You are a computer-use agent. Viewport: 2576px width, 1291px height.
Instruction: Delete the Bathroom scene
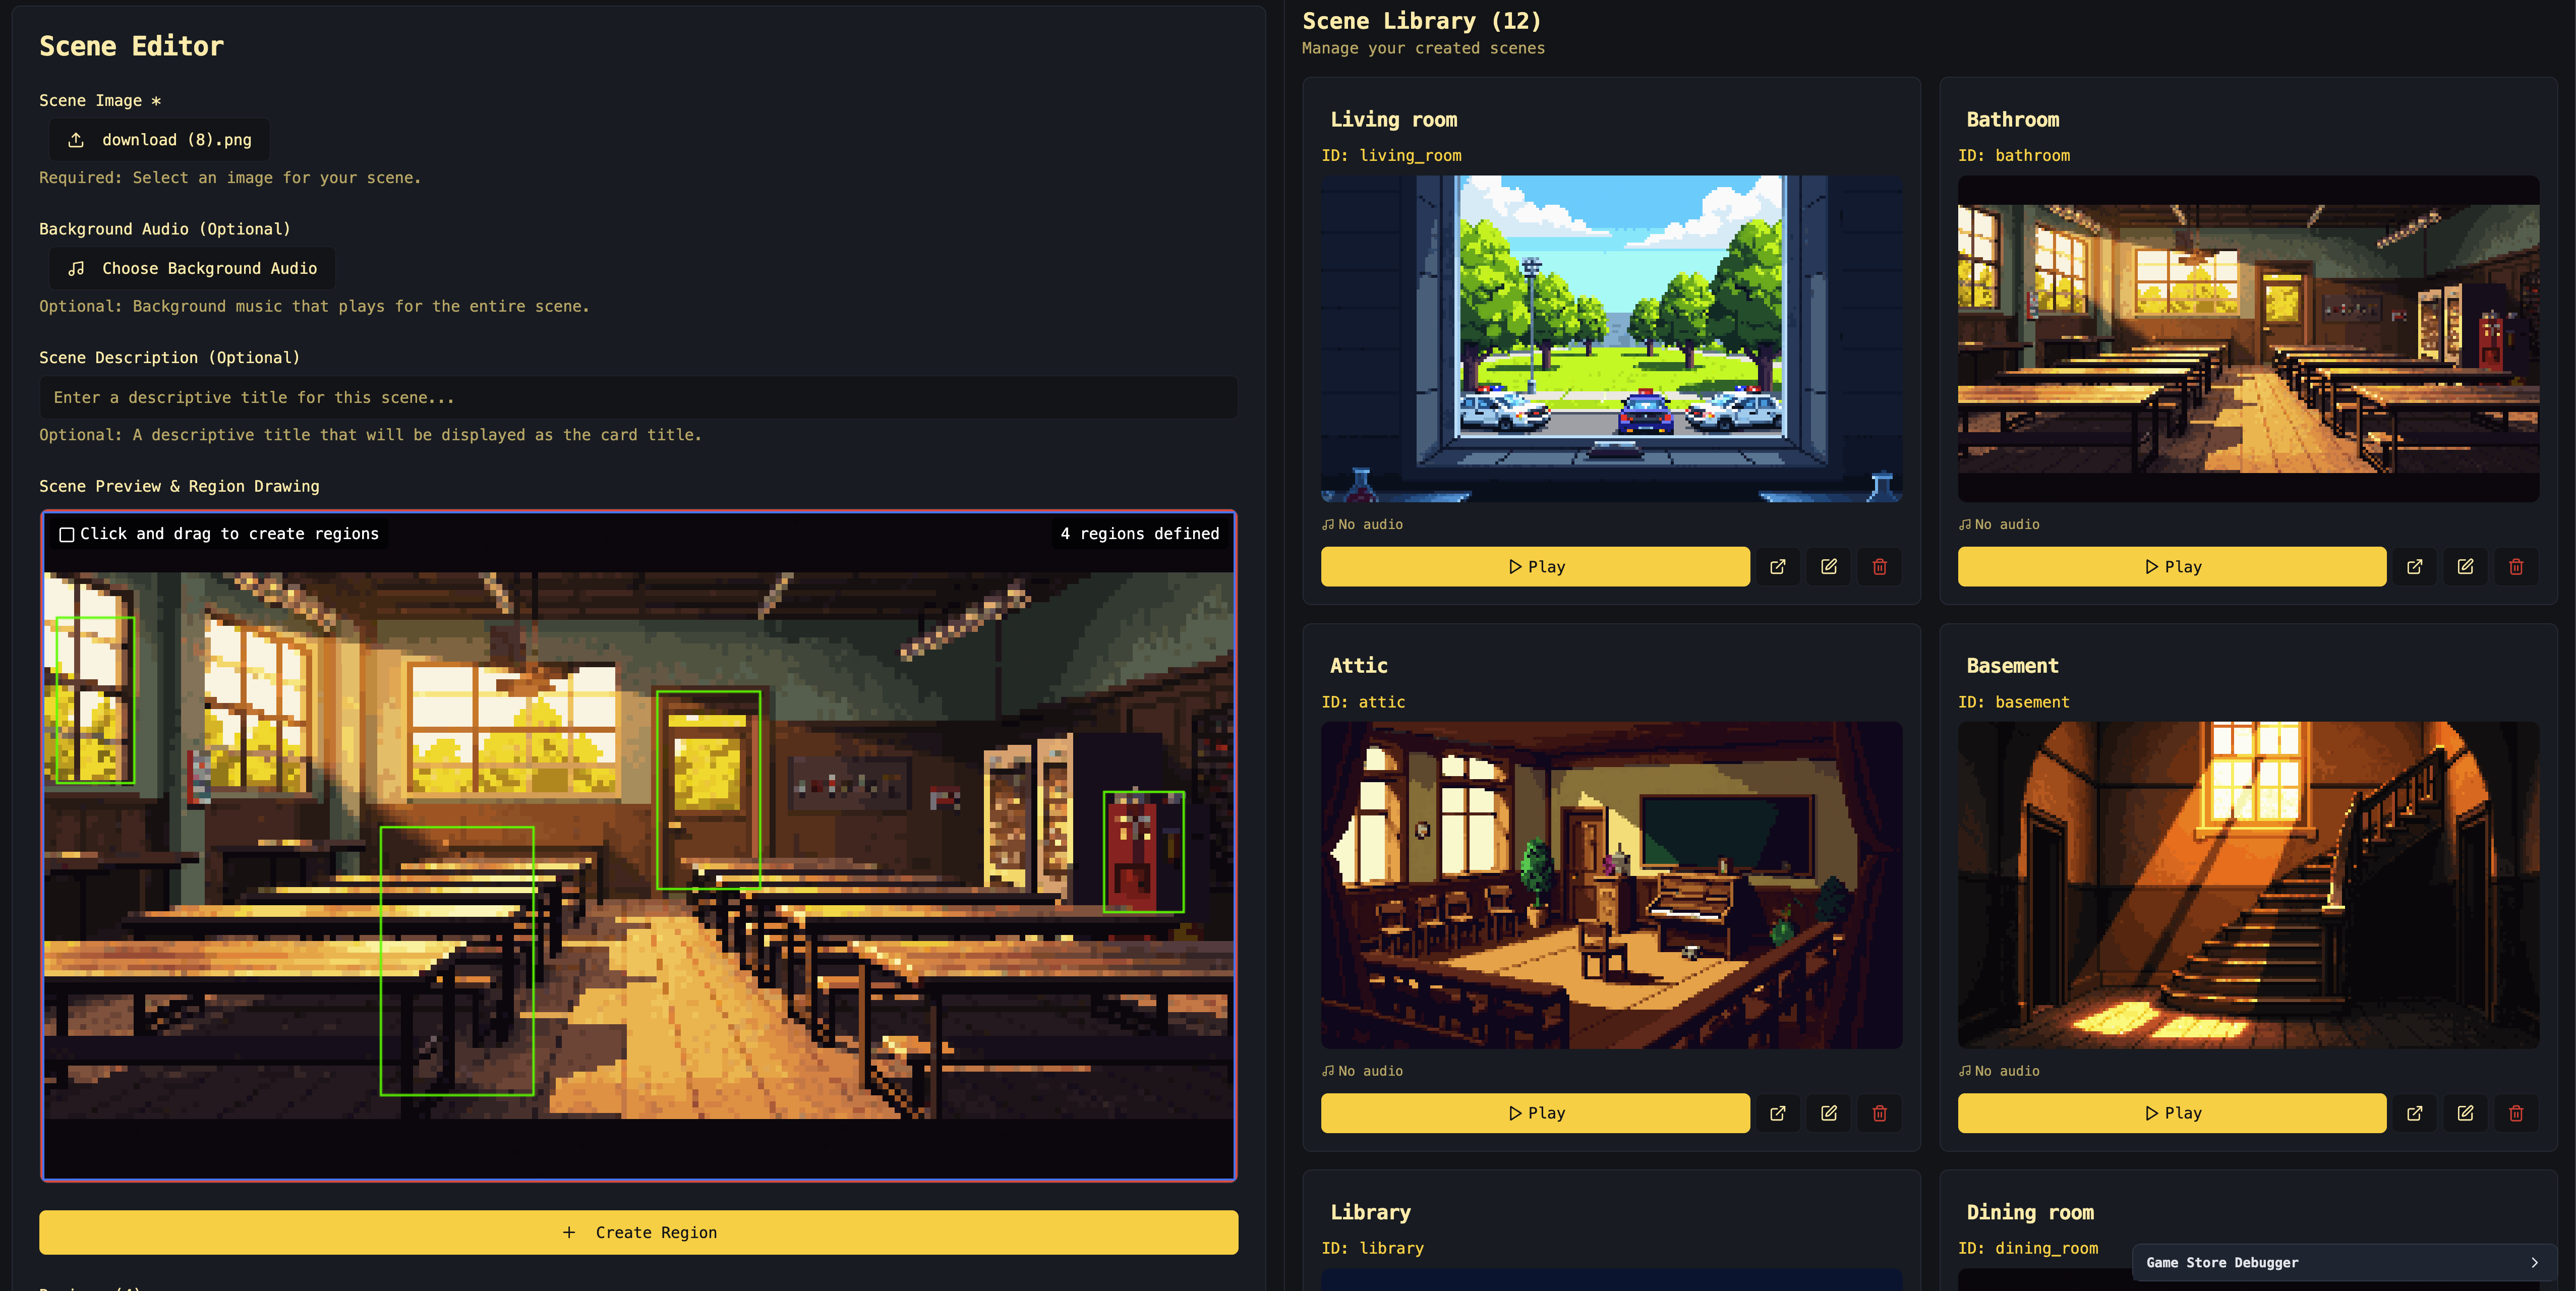pos(2516,567)
